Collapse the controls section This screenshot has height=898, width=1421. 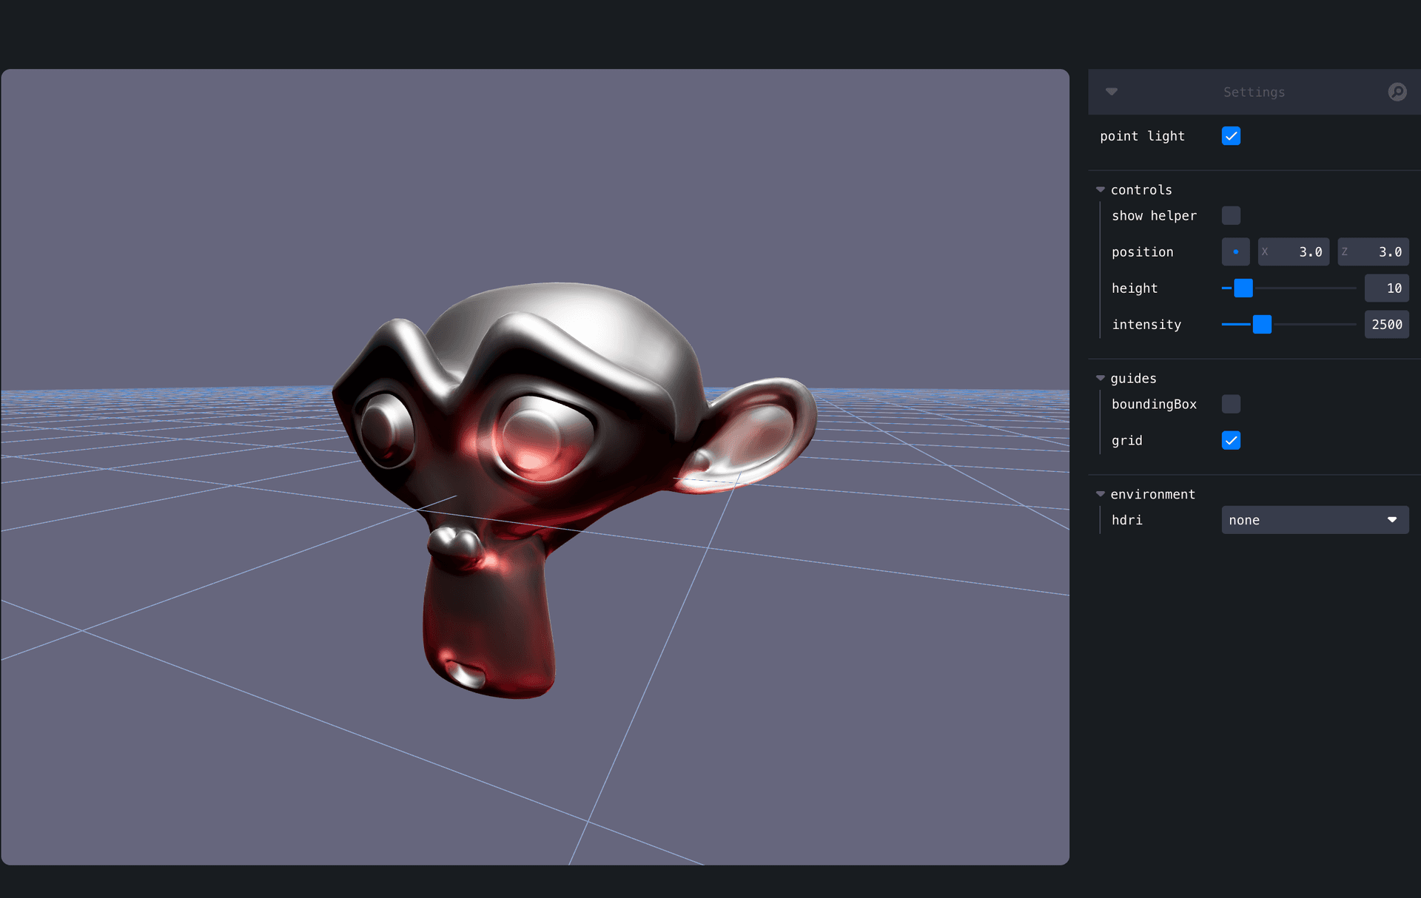tap(1100, 189)
